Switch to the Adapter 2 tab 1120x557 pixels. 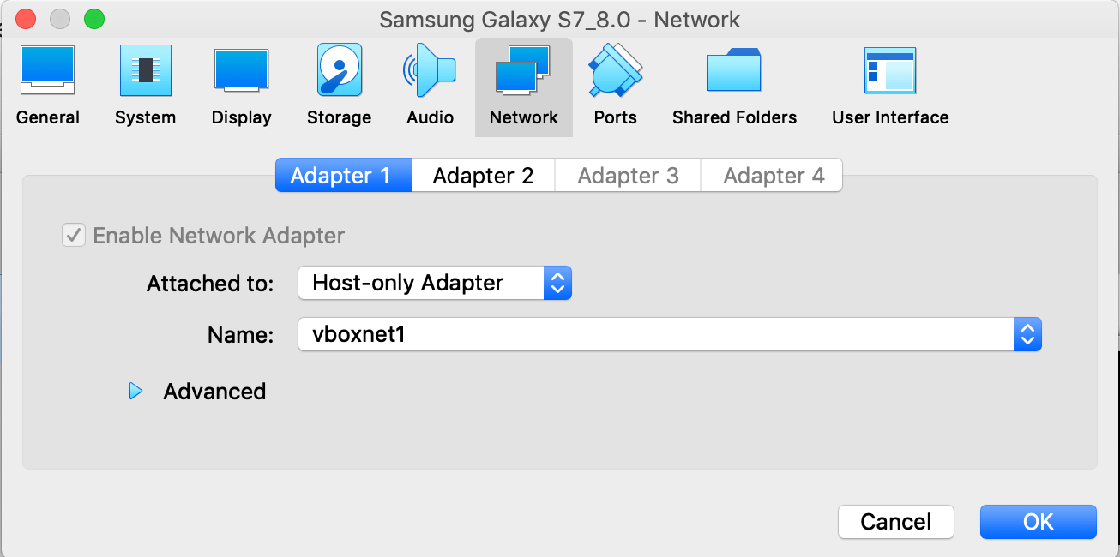(x=483, y=175)
